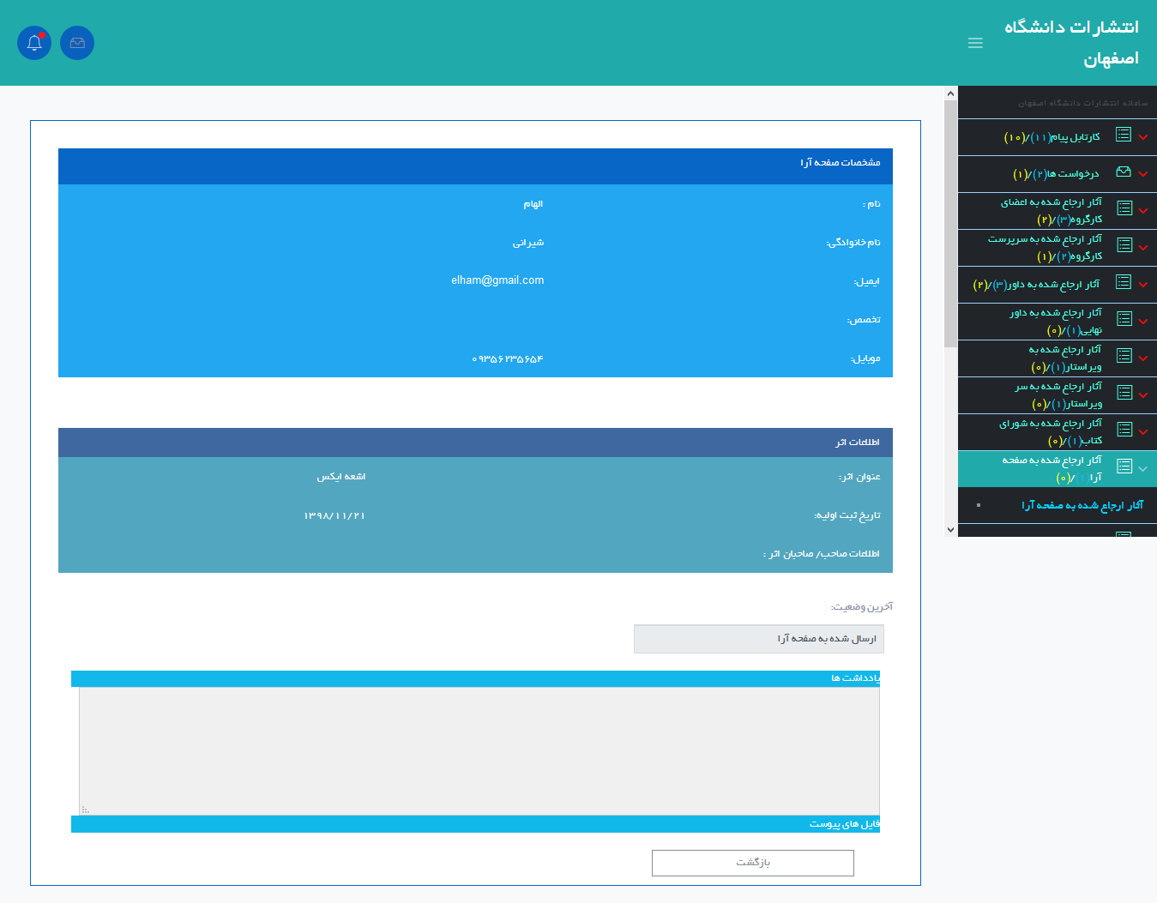Click the sidebar vertical scrollbar thumb
Screen dimensions: 1157x903
pyautogui.click(x=950, y=223)
